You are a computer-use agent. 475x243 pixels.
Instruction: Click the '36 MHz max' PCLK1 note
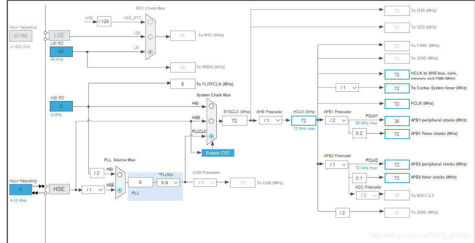[x=366, y=123]
